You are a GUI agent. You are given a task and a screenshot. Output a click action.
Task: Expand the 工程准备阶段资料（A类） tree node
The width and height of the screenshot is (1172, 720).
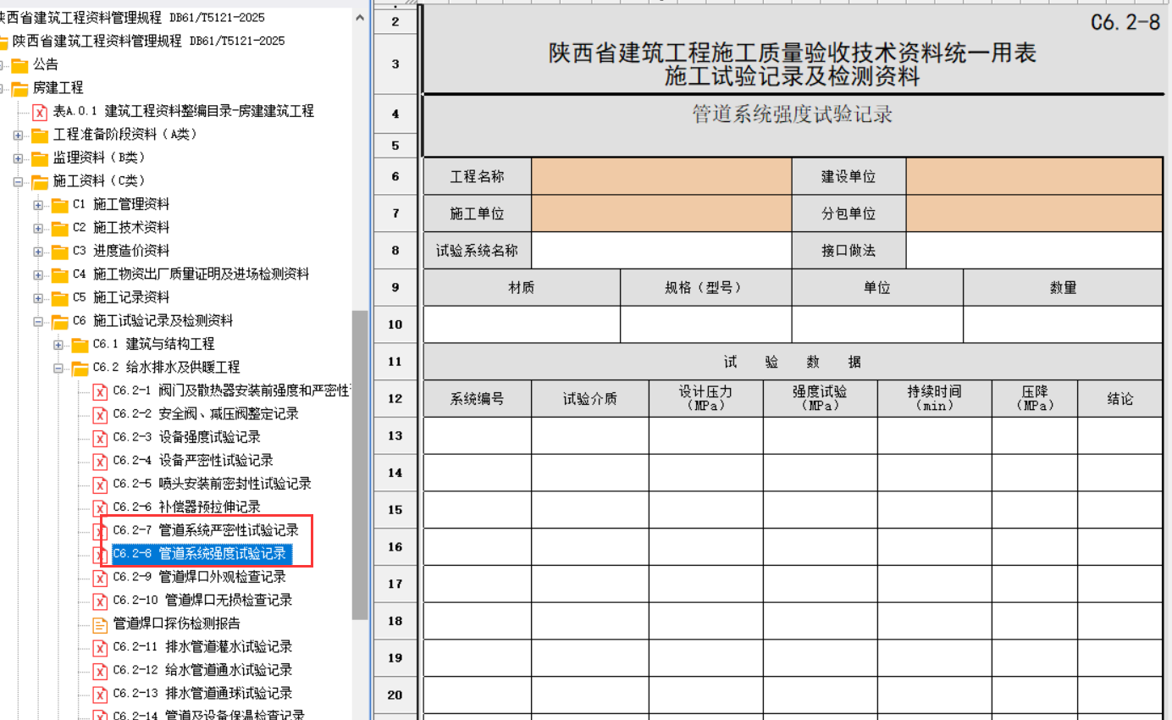[18, 135]
